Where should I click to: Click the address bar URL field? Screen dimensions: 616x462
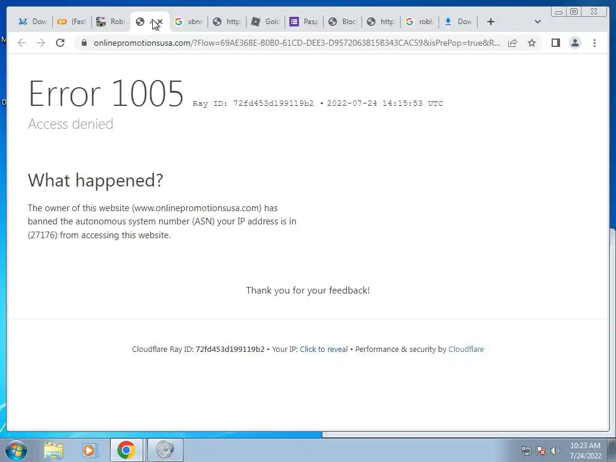click(297, 43)
